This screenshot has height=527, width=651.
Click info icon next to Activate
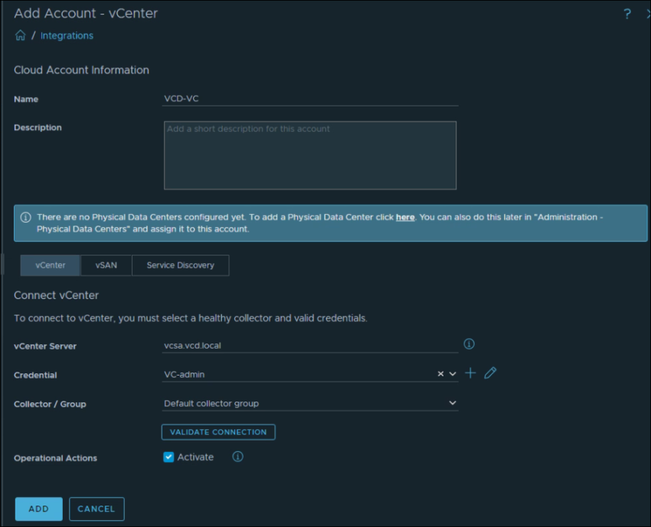pyautogui.click(x=237, y=457)
